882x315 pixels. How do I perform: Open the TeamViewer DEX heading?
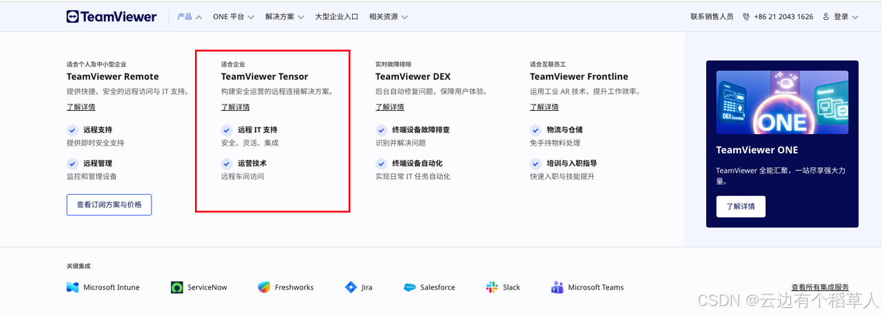[413, 76]
